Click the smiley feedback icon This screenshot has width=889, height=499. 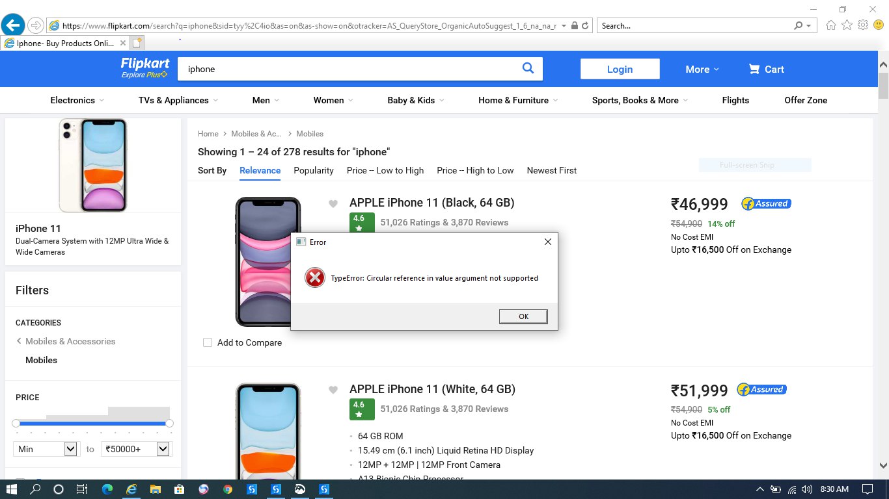(879, 25)
